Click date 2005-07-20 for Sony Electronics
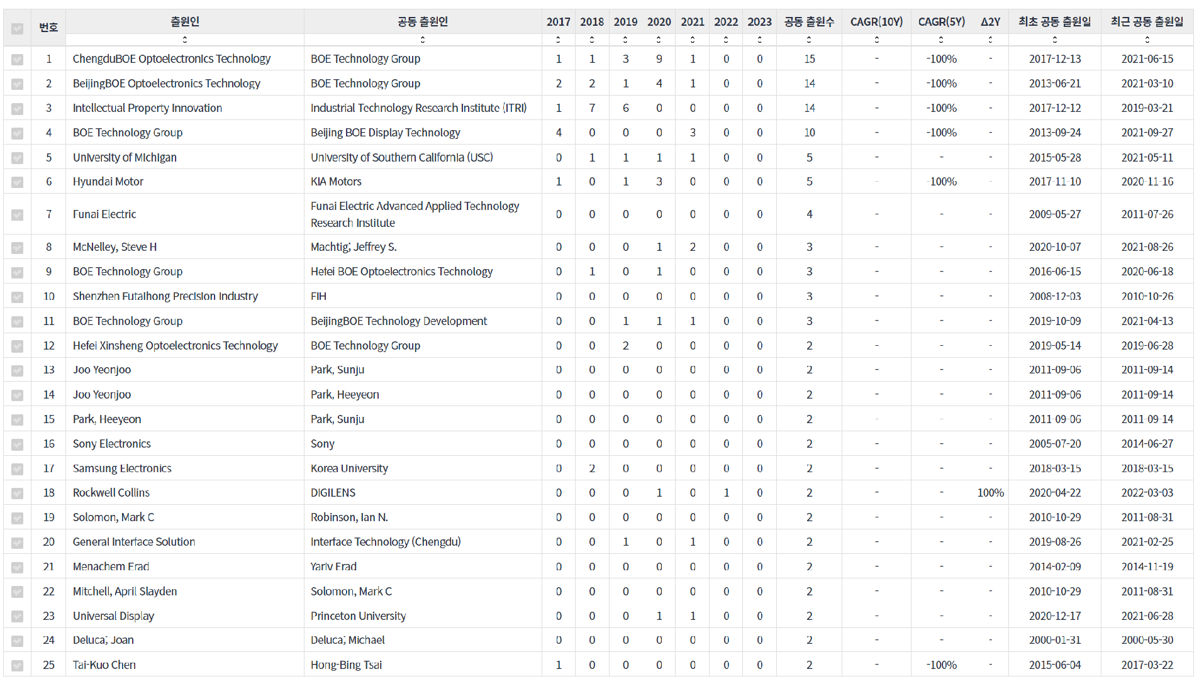1199x679 pixels. (x=1055, y=444)
